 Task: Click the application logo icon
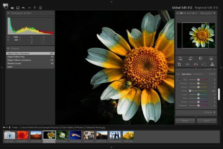point(5,6)
